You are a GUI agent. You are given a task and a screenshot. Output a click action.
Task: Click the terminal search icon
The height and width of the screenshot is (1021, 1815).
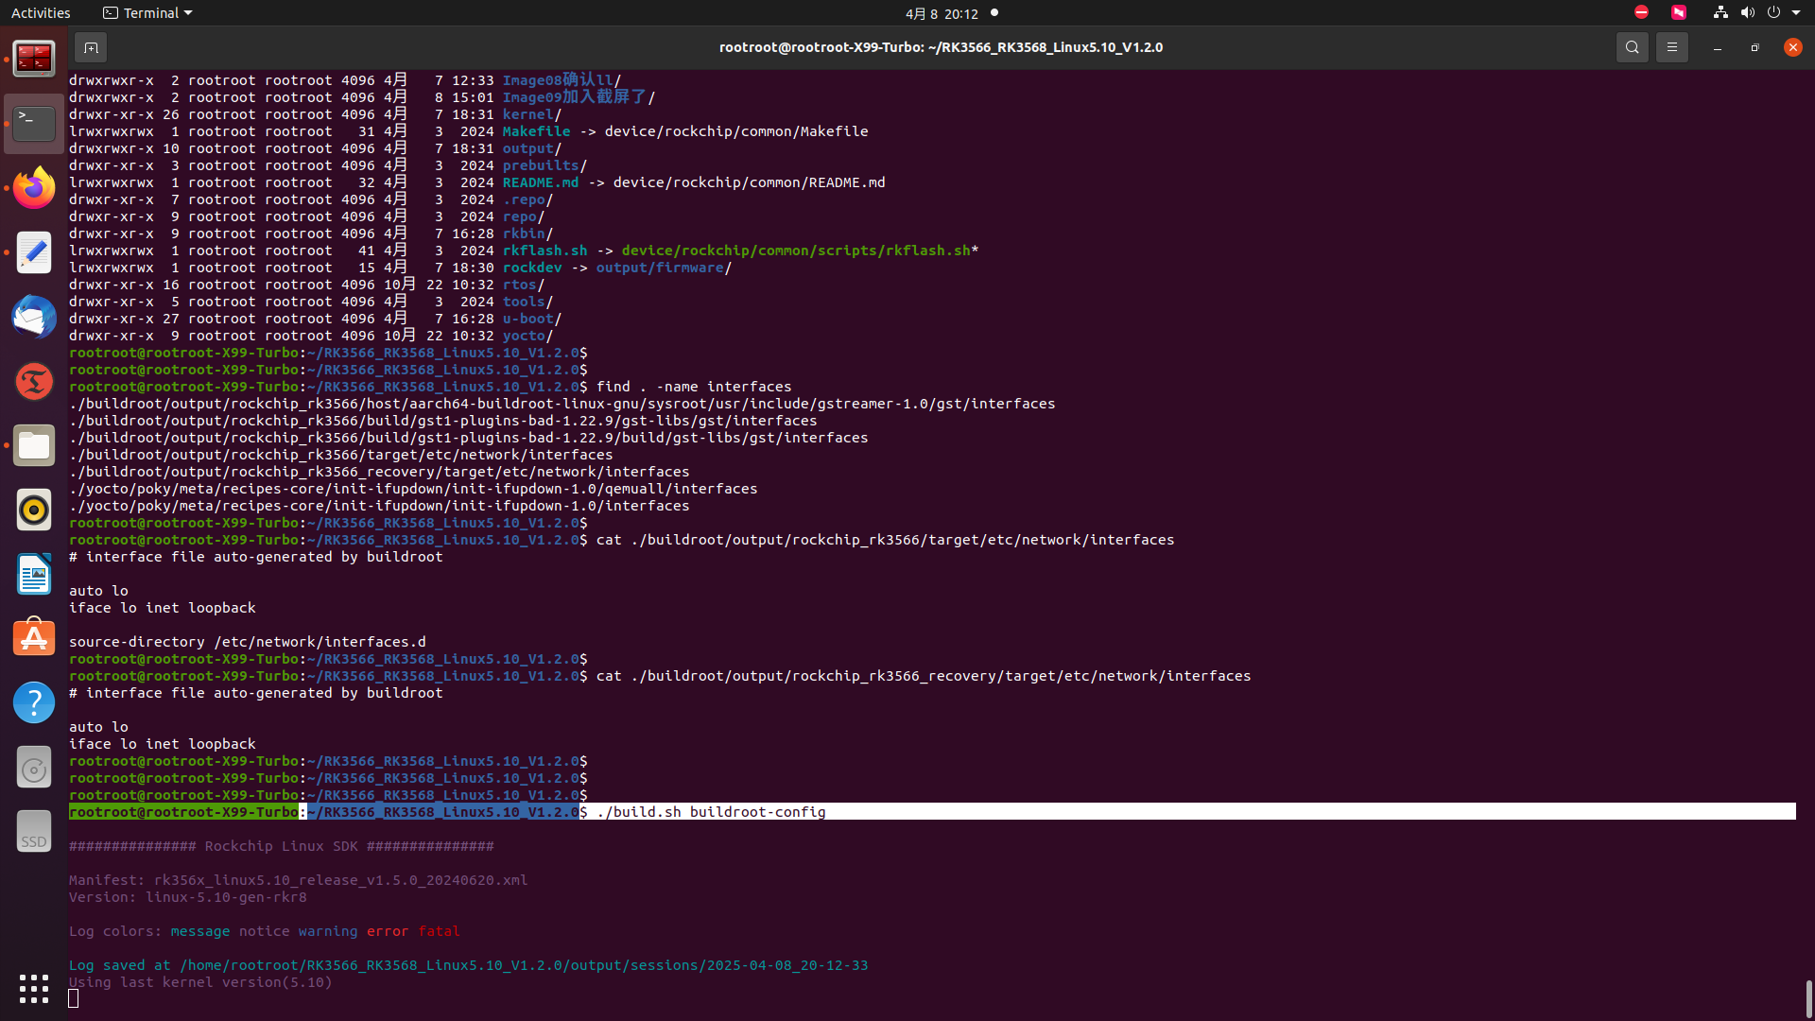(x=1632, y=47)
